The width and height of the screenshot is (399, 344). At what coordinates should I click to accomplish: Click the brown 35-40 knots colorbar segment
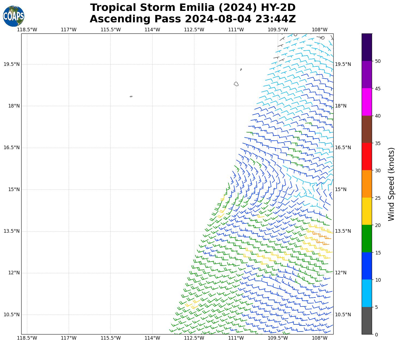(x=367, y=129)
